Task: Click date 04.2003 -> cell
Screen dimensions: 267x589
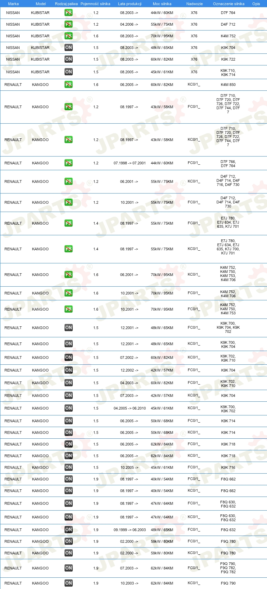Action: [x=129, y=383]
